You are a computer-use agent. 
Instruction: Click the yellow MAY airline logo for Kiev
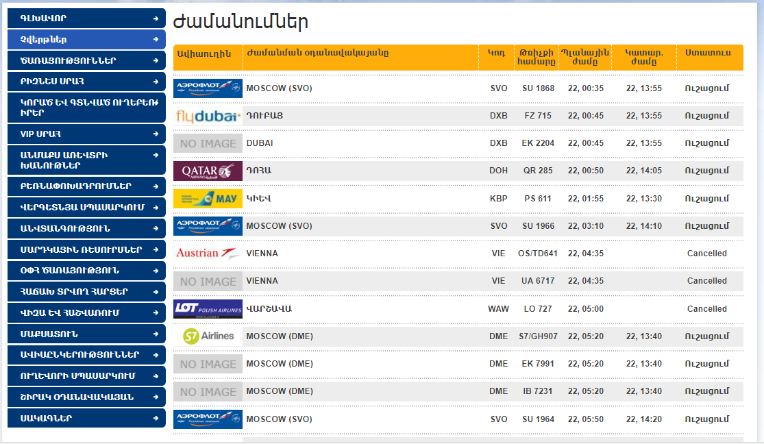coord(208,199)
